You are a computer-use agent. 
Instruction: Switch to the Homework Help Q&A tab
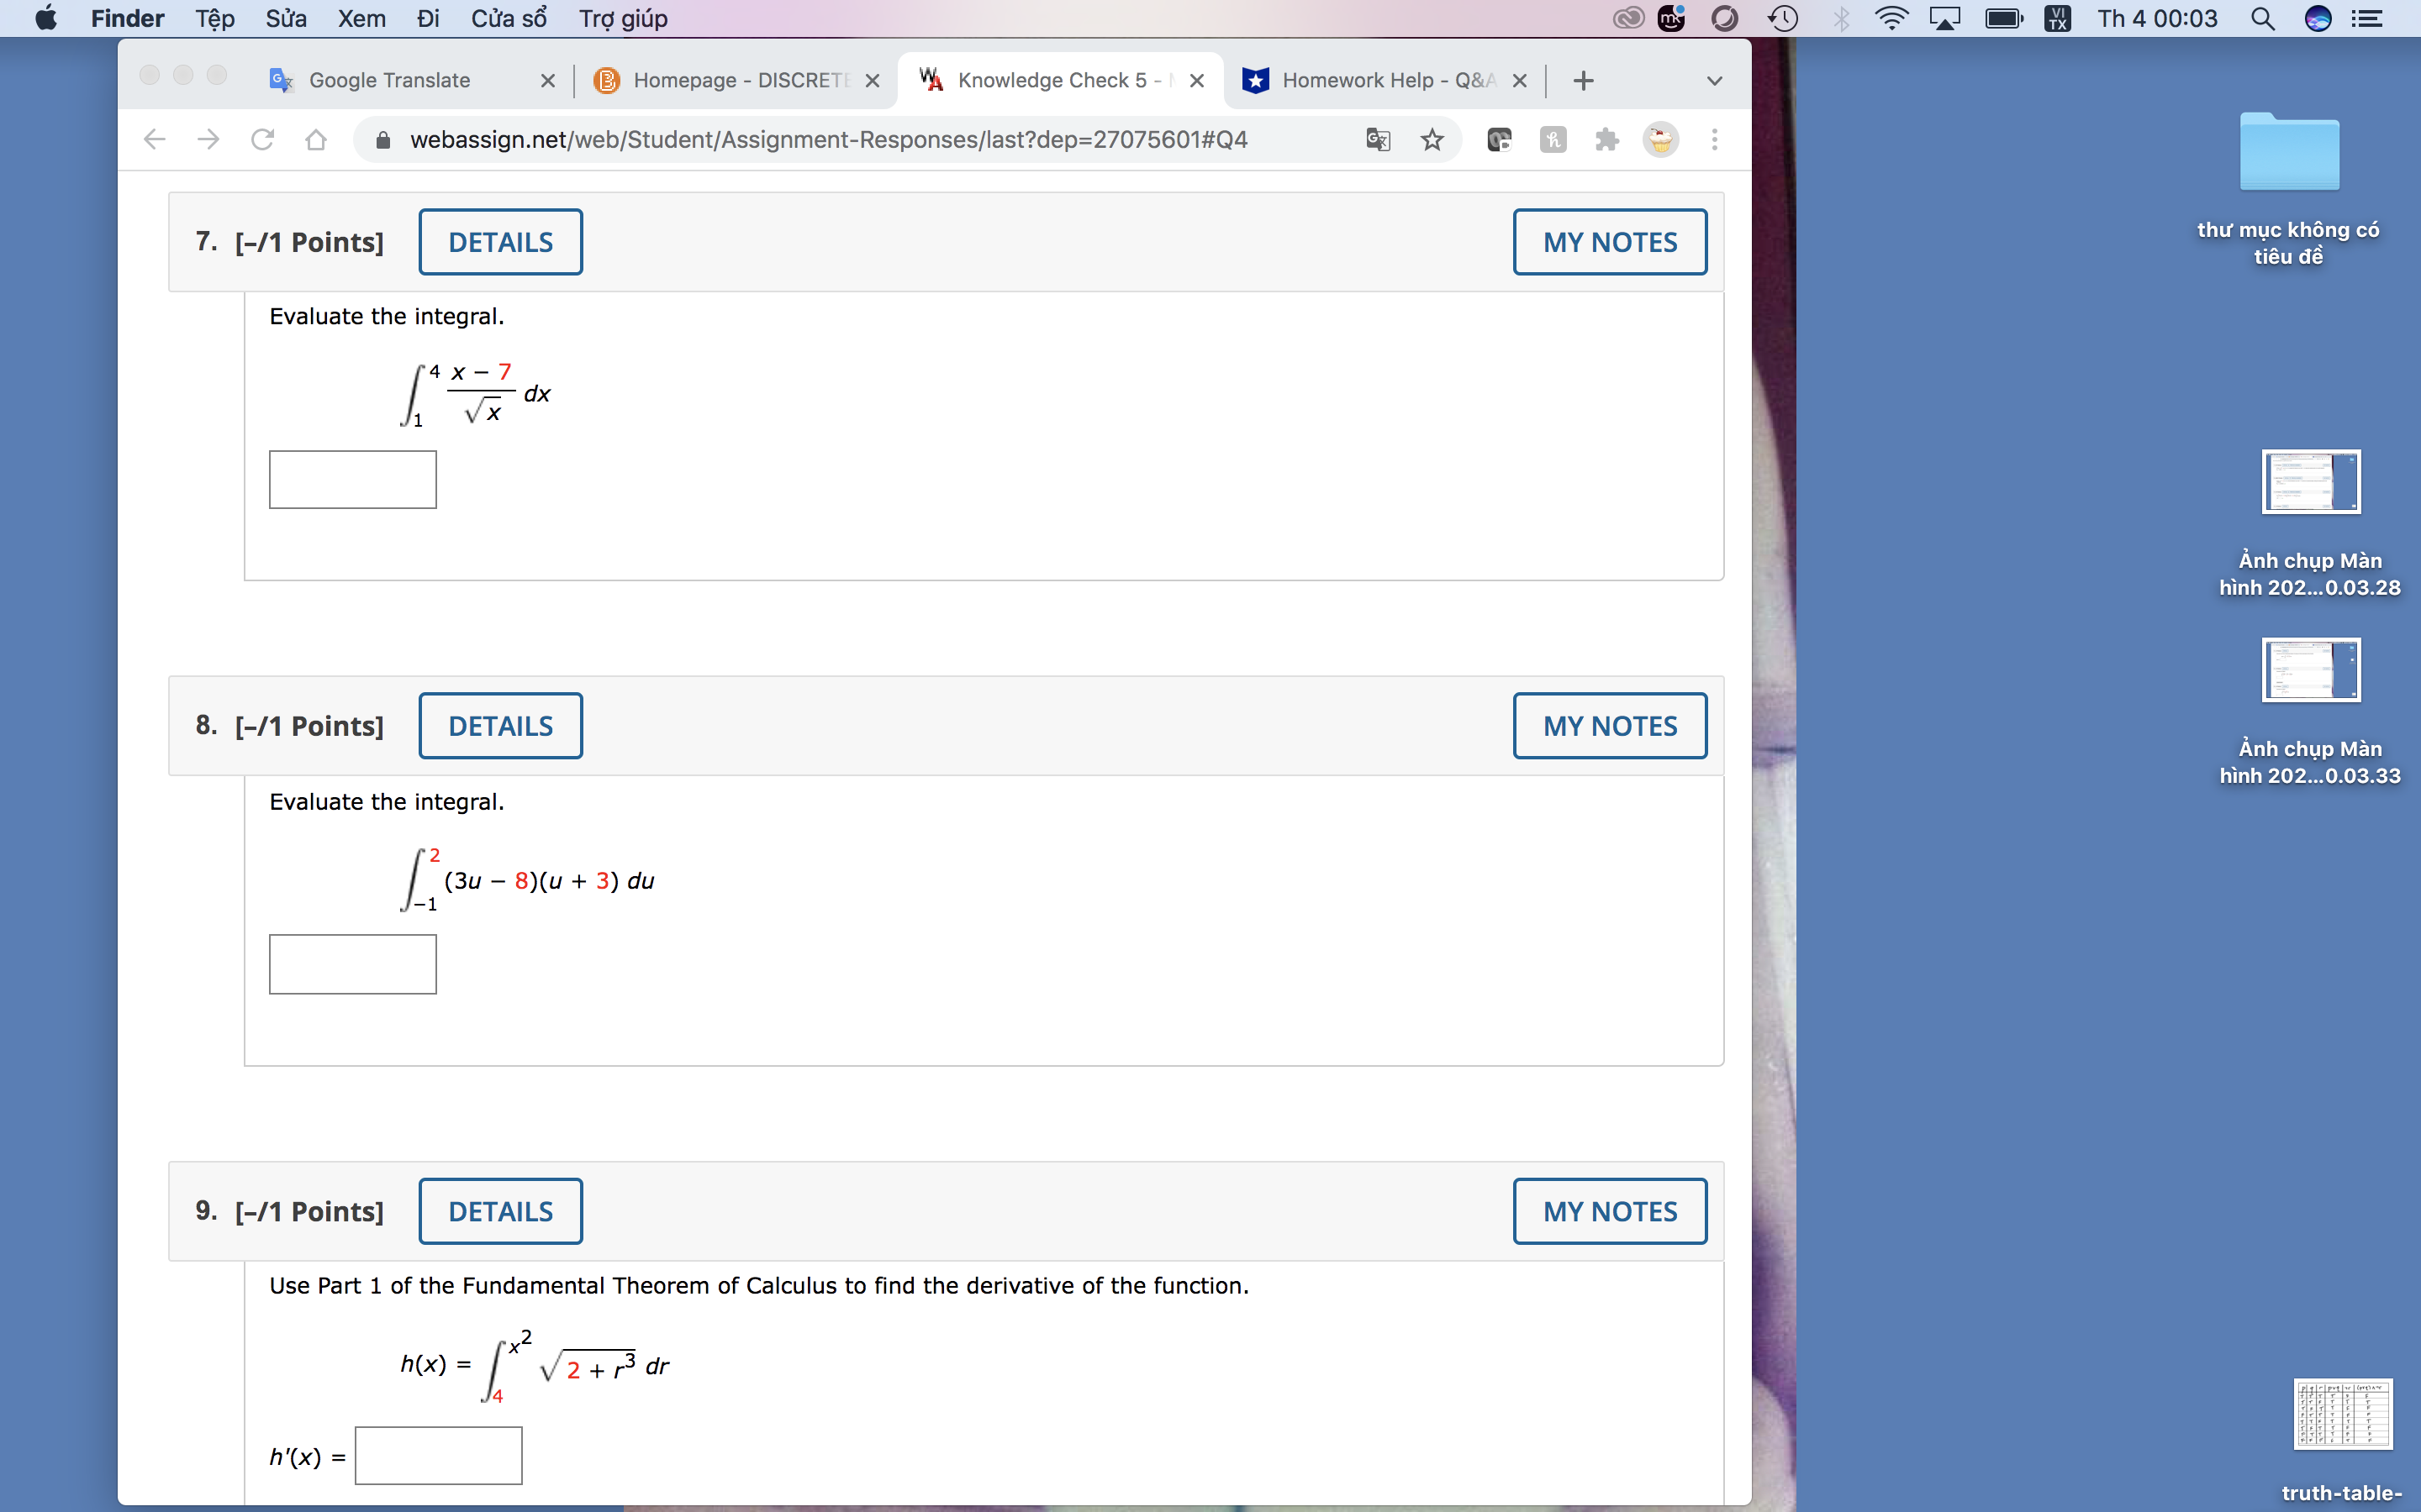coord(1380,80)
